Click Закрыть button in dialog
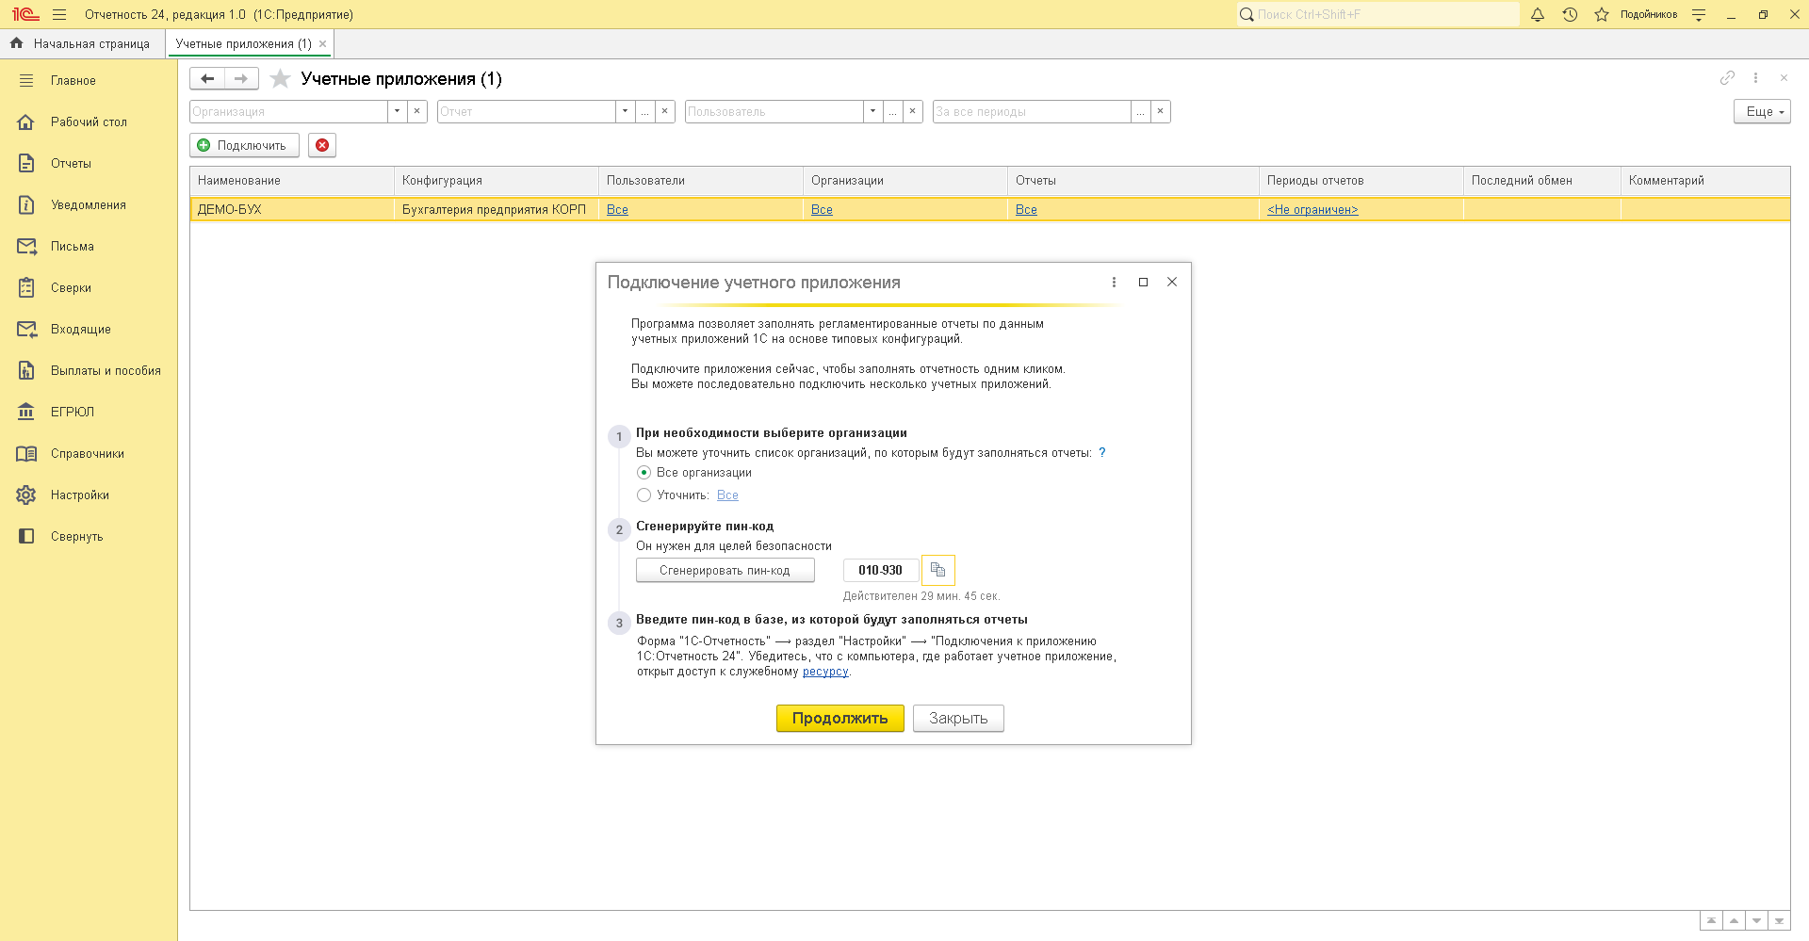The width and height of the screenshot is (1809, 941). click(x=958, y=718)
